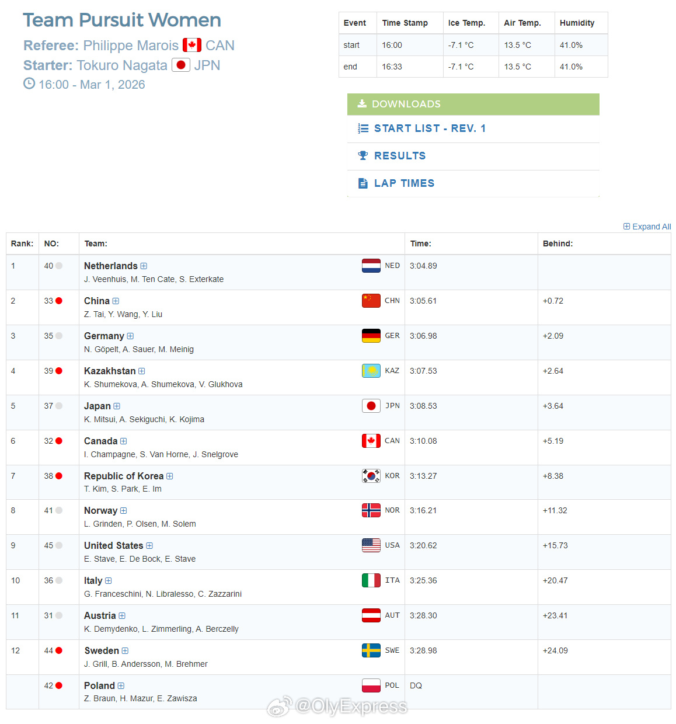Expand all team rows

(x=647, y=227)
